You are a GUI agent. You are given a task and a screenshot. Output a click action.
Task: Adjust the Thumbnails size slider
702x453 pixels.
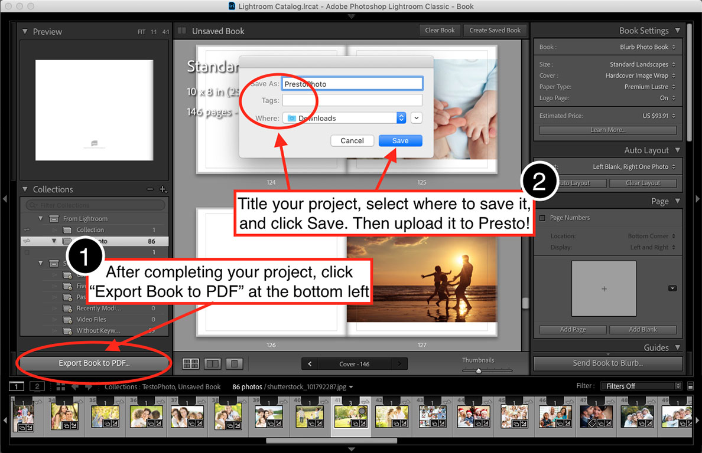pos(479,371)
